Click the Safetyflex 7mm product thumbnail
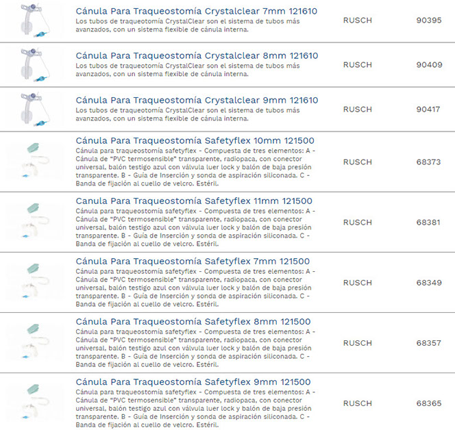The image size is (455, 430). [x=33, y=283]
